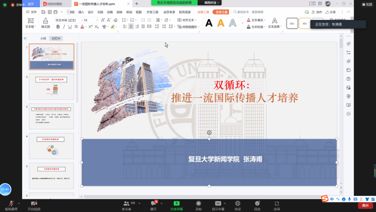Start recording from the meeting toolbar
The image size is (376, 212).
click(x=198, y=206)
